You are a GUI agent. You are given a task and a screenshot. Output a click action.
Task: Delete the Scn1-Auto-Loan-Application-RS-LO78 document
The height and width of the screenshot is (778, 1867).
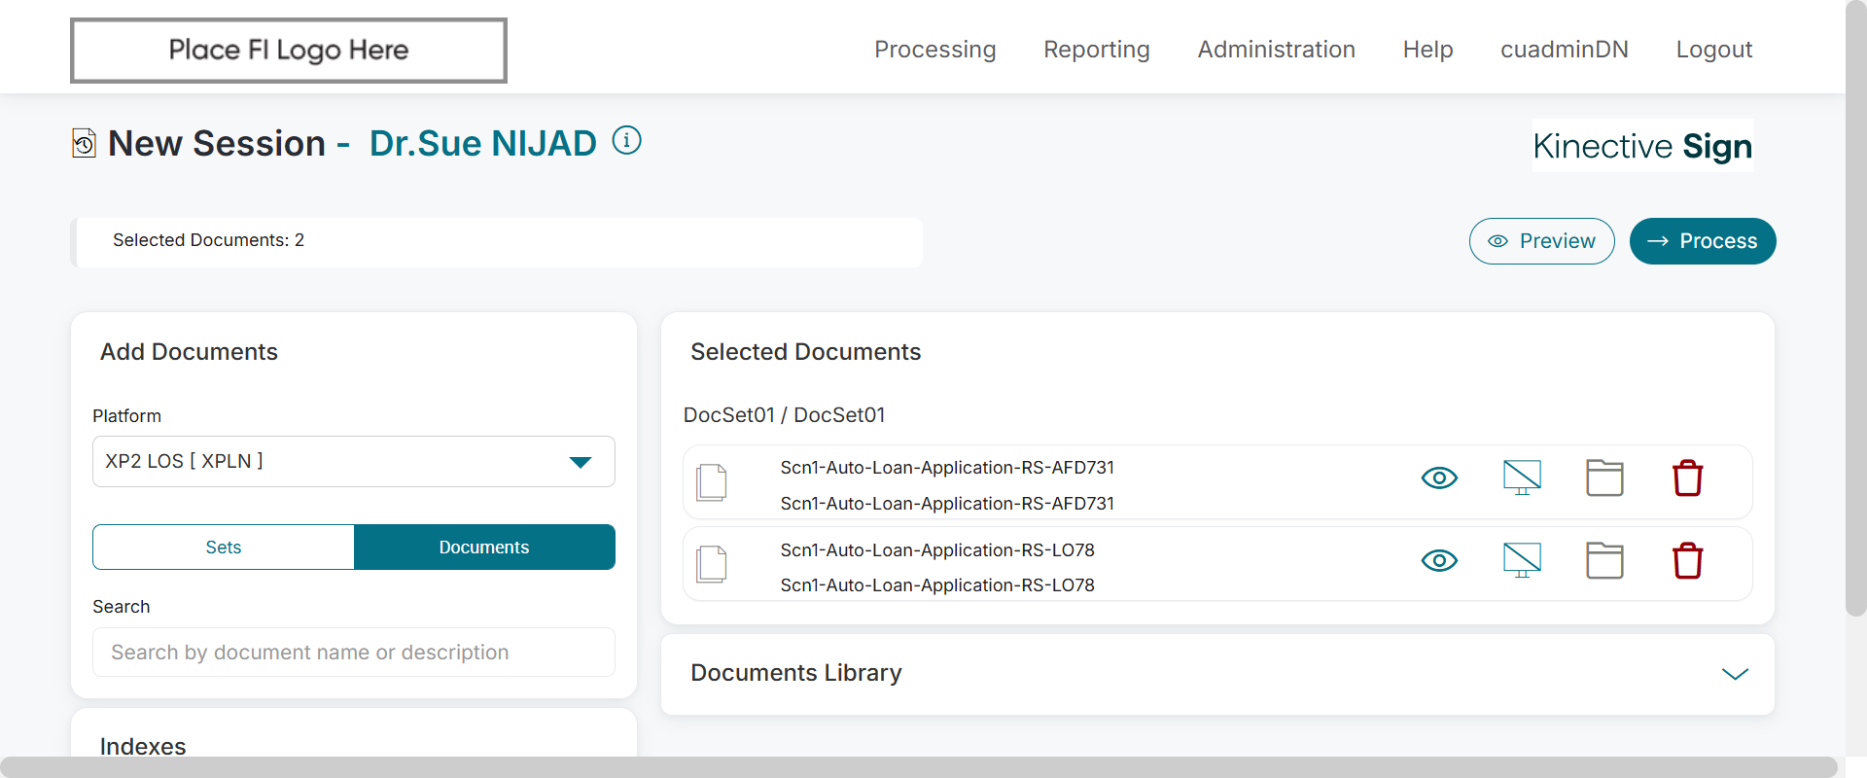click(1687, 561)
